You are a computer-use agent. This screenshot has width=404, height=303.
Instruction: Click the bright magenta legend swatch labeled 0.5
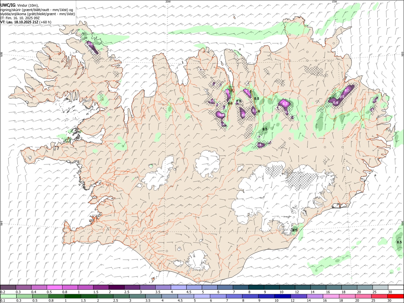(x=55, y=288)
